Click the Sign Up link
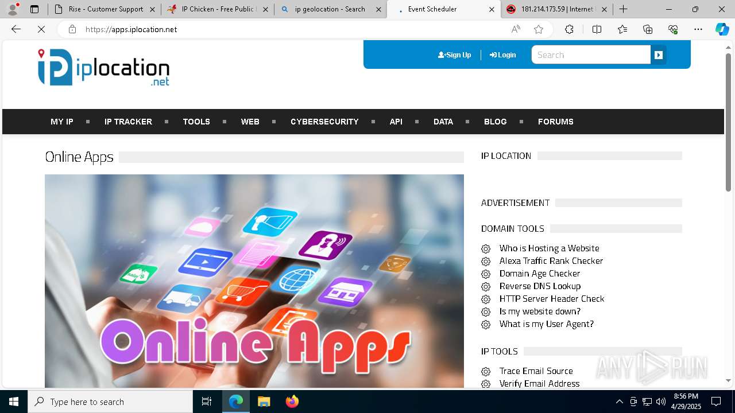This screenshot has width=735, height=413. click(x=454, y=55)
